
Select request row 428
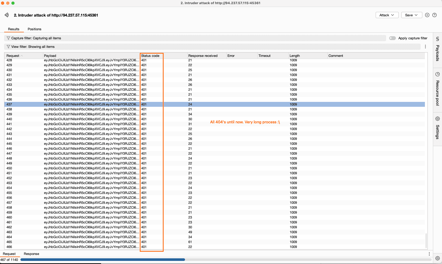(x=215, y=60)
